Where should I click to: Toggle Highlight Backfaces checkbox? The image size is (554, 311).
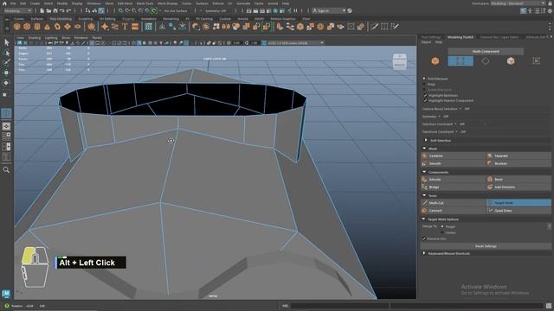[425, 95]
